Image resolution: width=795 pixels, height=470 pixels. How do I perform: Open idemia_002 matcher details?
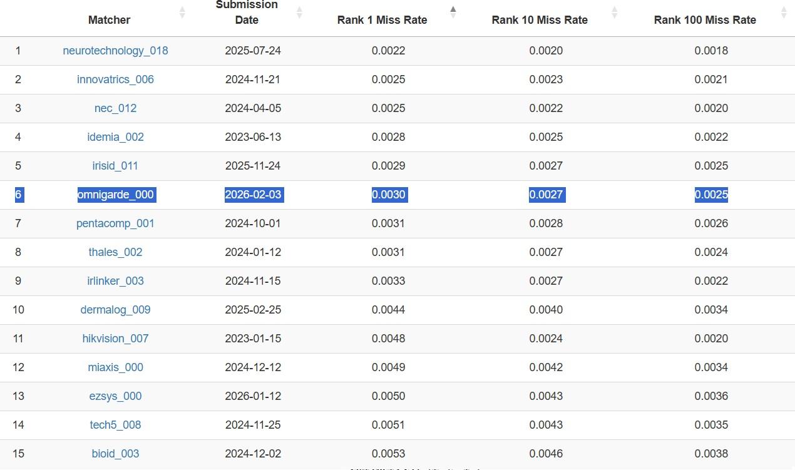[115, 137]
